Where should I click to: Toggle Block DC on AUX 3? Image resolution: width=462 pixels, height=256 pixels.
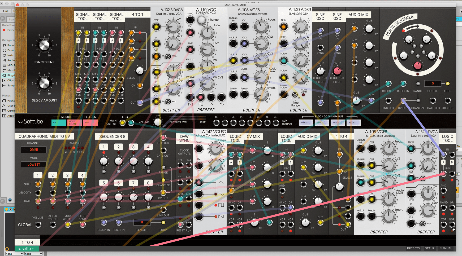338,122
